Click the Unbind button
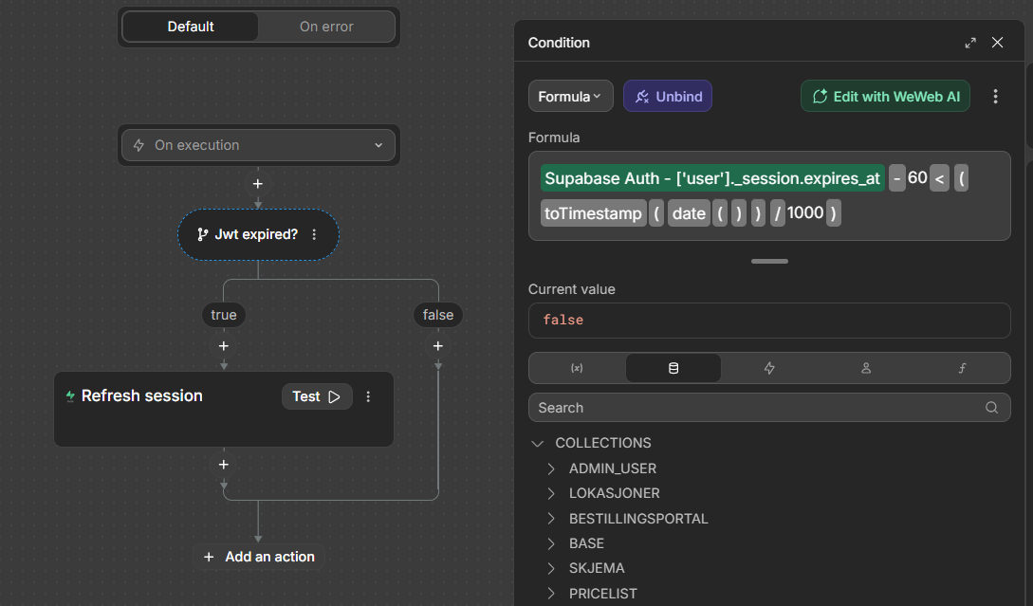The height and width of the screenshot is (606, 1033). click(668, 96)
